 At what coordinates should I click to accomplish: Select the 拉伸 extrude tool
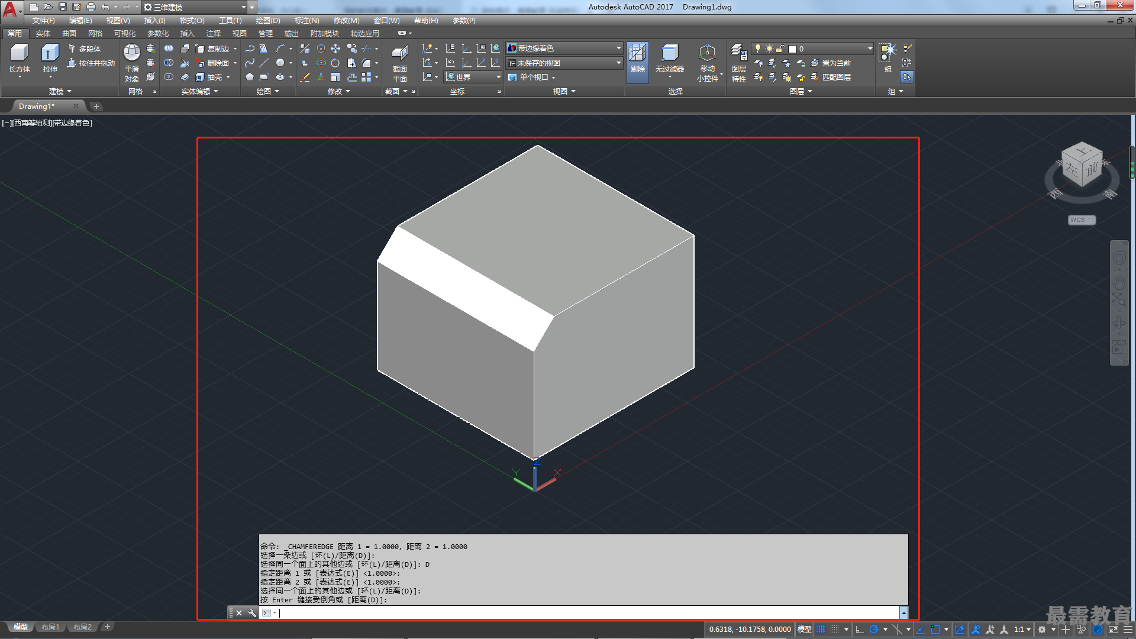50,59
